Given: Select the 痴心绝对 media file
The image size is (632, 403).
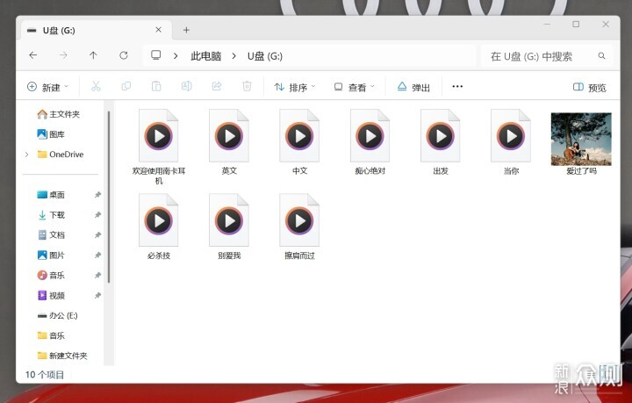Looking at the screenshot, I should (x=370, y=142).
